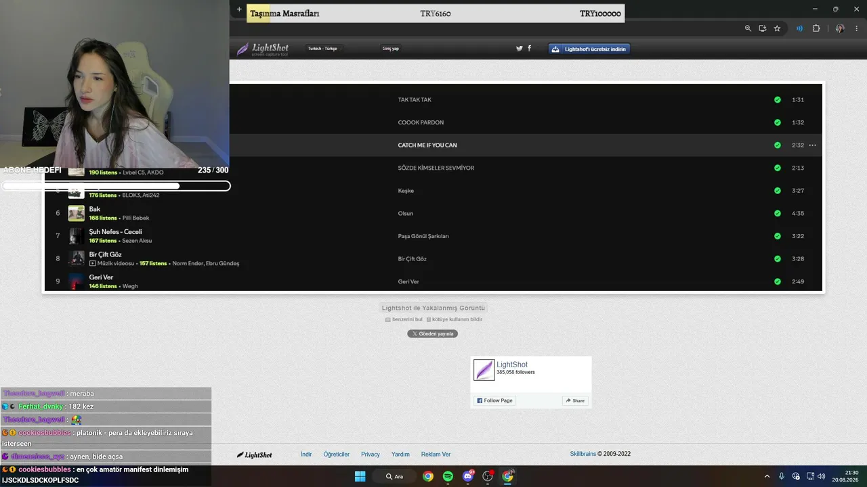The height and width of the screenshot is (487, 867).
Task: Click the Keşke album name
Action: (x=406, y=191)
